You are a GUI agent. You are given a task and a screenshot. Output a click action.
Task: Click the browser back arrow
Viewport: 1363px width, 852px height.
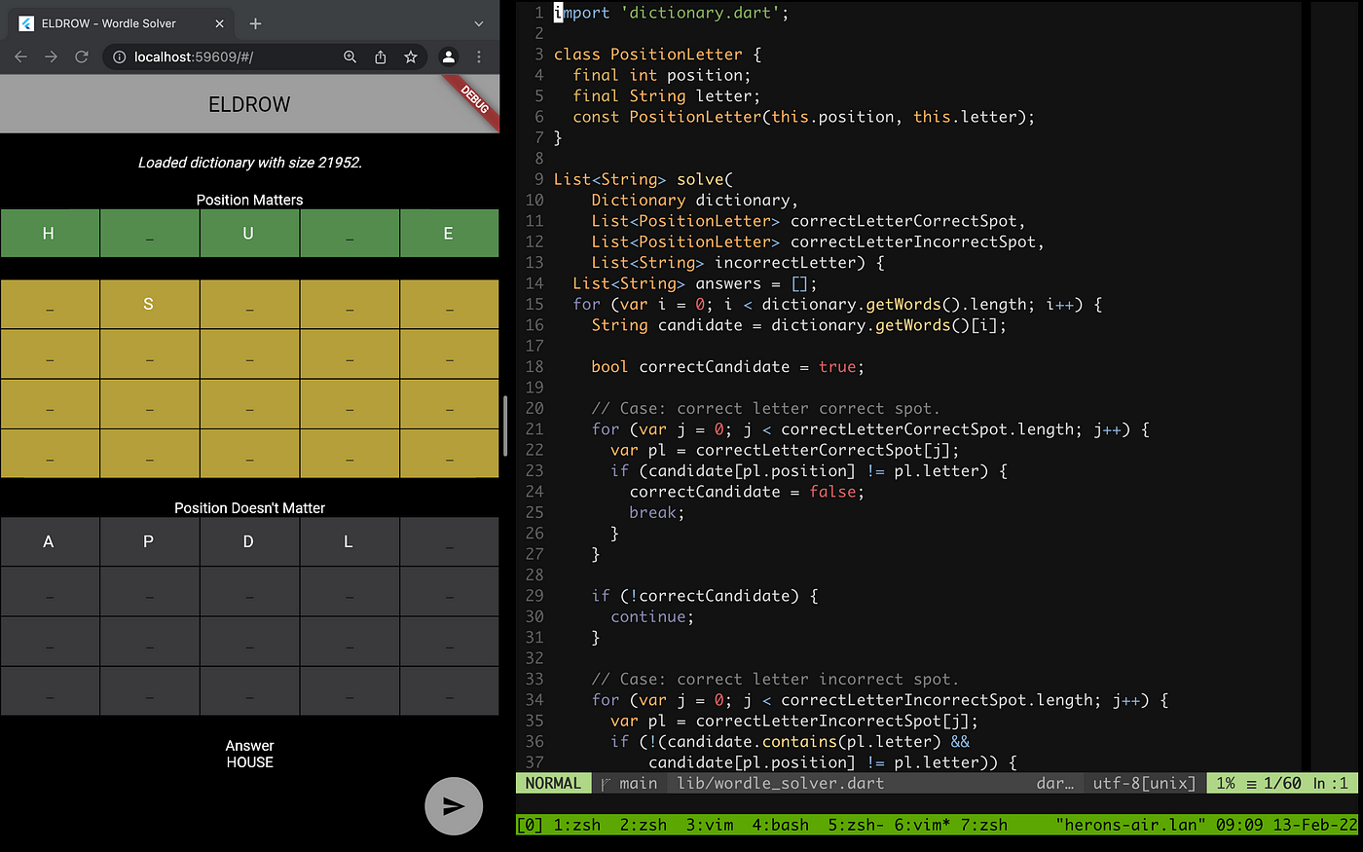(20, 57)
